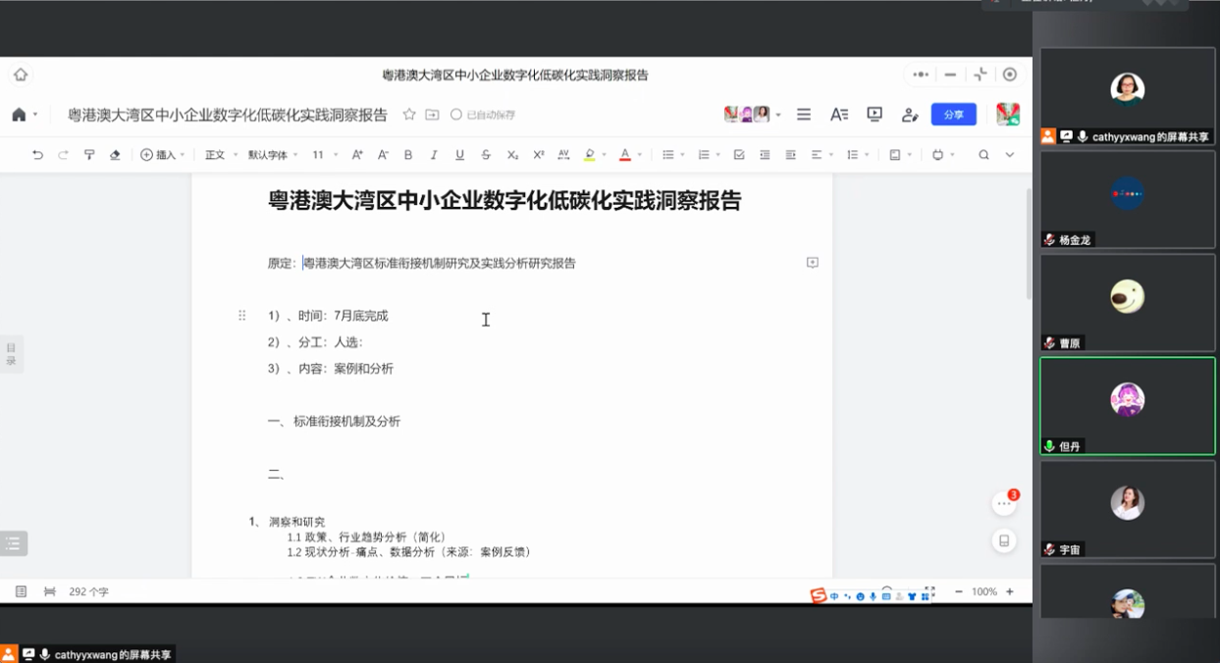
Task: Toggle strikethrough formatting
Action: pos(486,155)
